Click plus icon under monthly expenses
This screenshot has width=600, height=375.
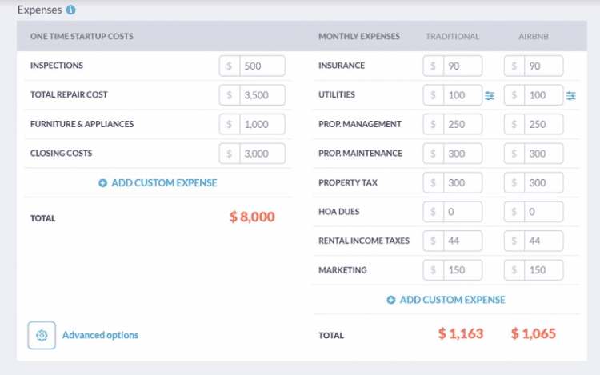coord(391,300)
